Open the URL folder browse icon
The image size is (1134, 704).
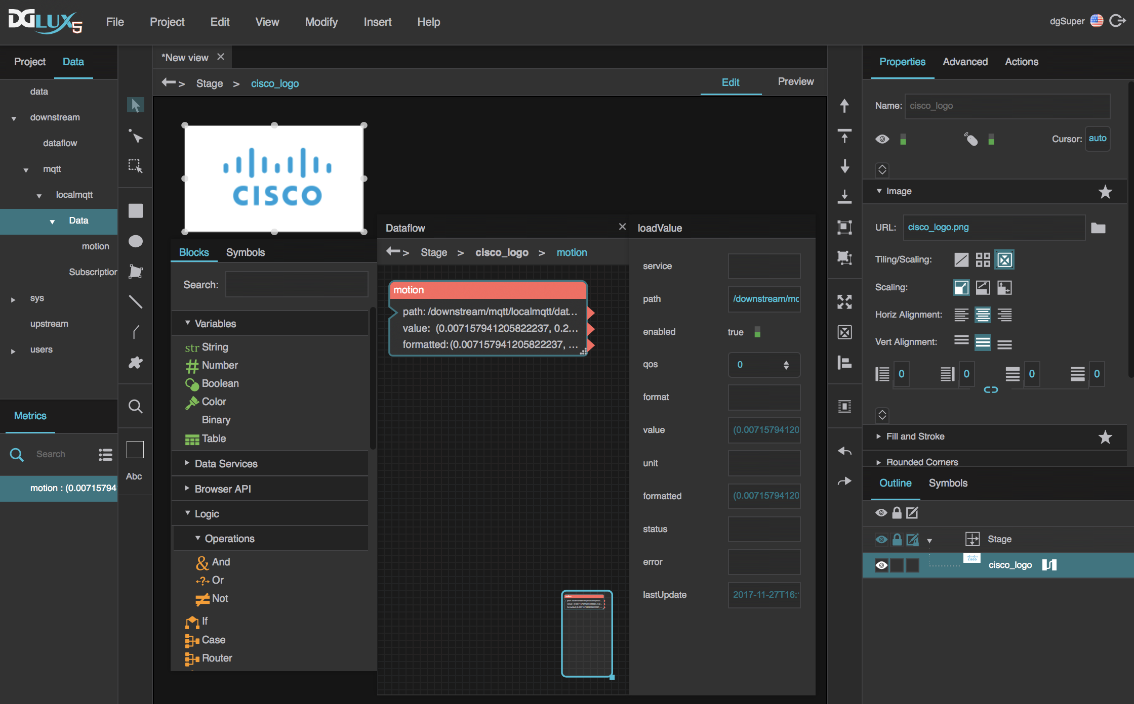[x=1098, y=228]
